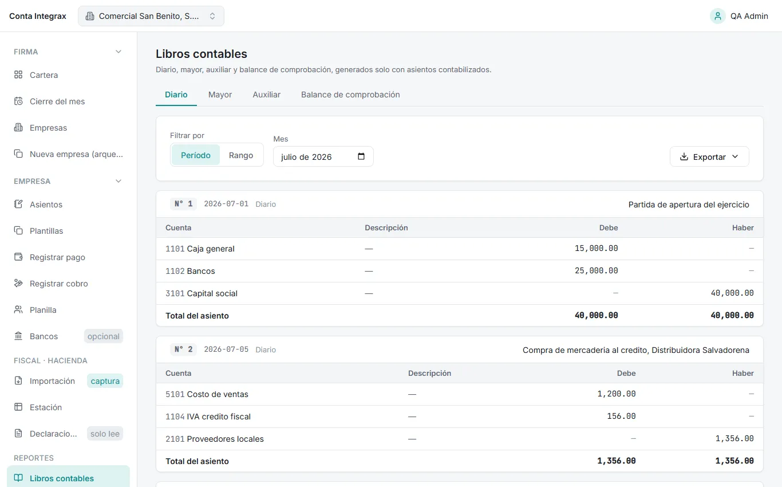Image resolution: width=782 pixels, height=487 pixels.
Task: Open the Estación page
Action: pyautogui.click(x=68, y=407)
